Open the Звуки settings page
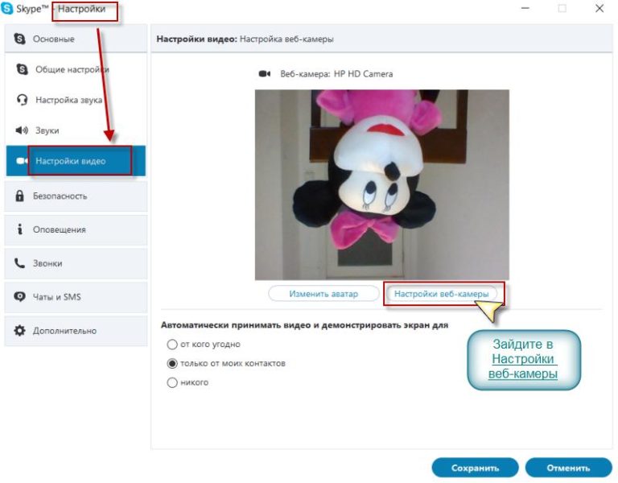The width and height of the screenshot is (618, 483). (76, 130)
